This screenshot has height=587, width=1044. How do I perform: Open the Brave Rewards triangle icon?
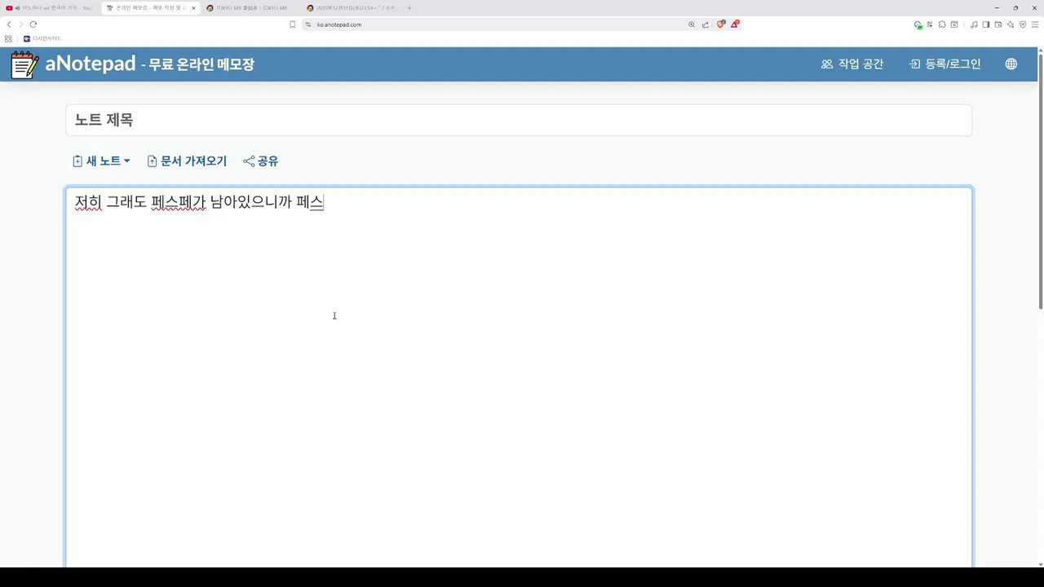(735, 24)
